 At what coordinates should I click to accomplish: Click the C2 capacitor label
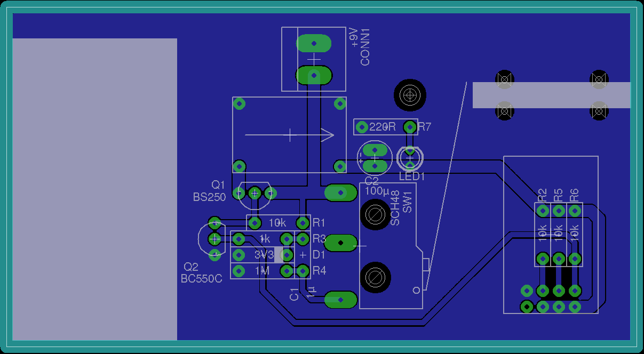pyautogui.click(x=372, y=180)
